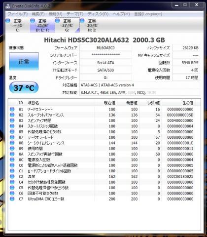Select the G: disk tab at 37 °C
The width and height of the screenshot is (207, 237).
click(x=67, y=25)
